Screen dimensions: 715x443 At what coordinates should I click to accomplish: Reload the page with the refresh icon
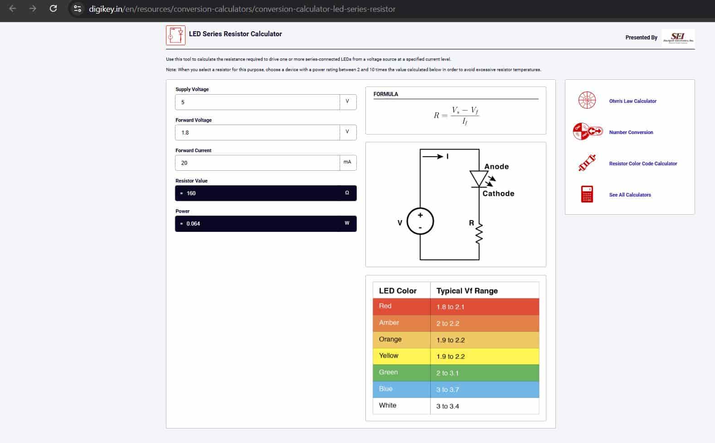point(53,9)
